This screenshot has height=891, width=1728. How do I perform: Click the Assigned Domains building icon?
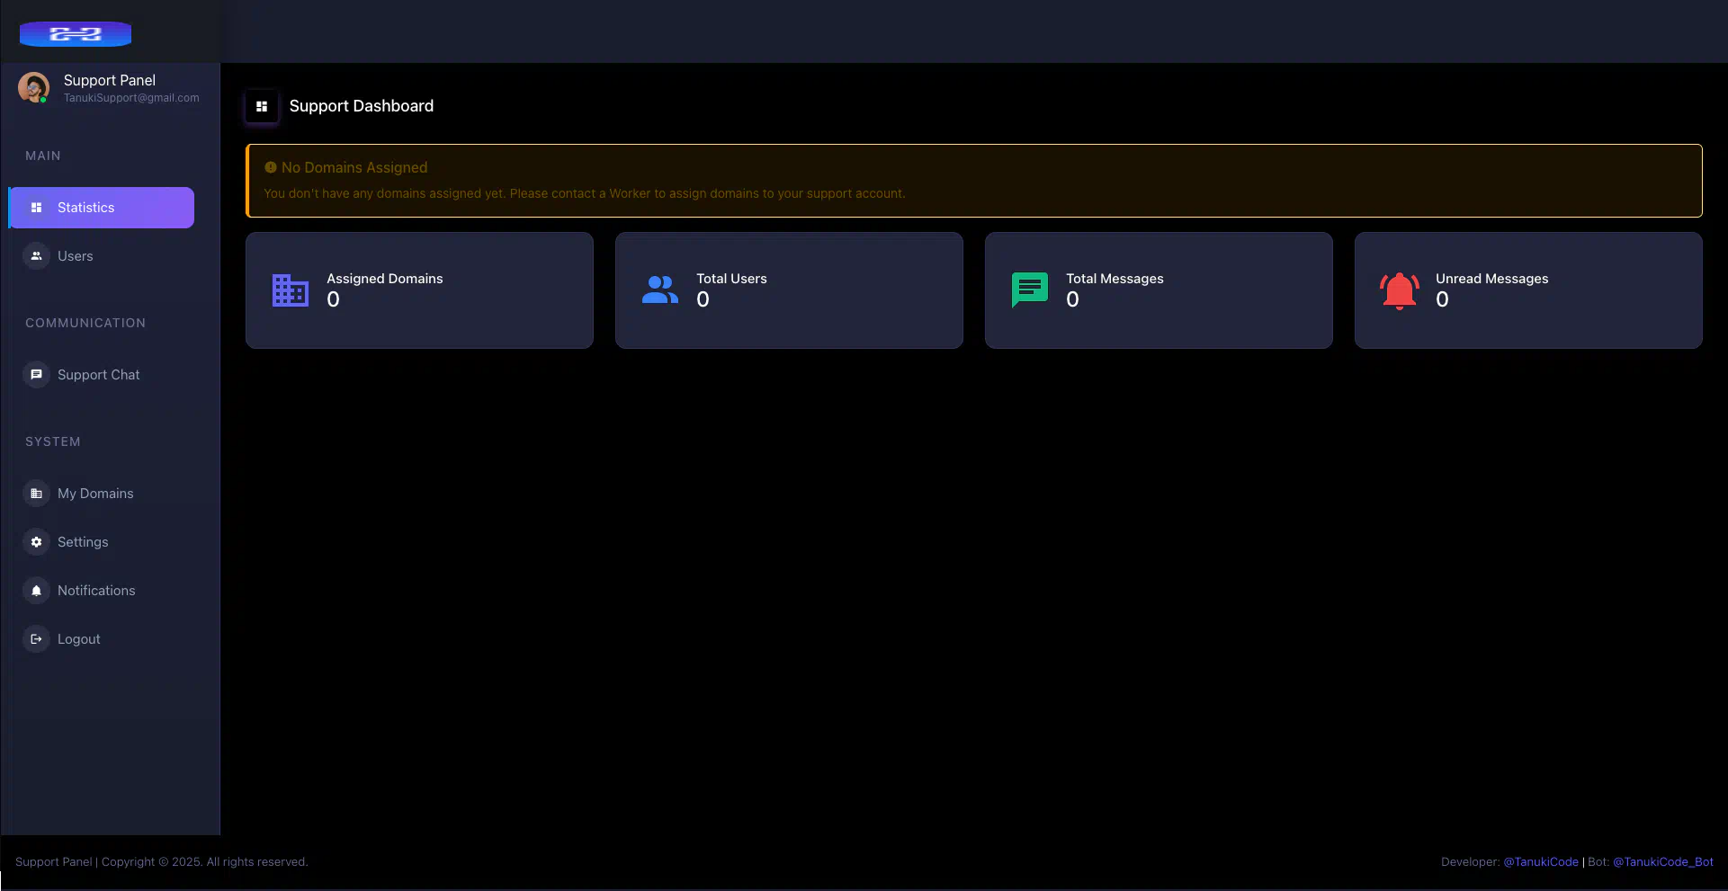pyautogui.click(x=291, y=290)
